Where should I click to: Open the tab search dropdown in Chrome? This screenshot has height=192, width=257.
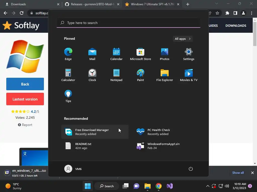tap(217, 3)
